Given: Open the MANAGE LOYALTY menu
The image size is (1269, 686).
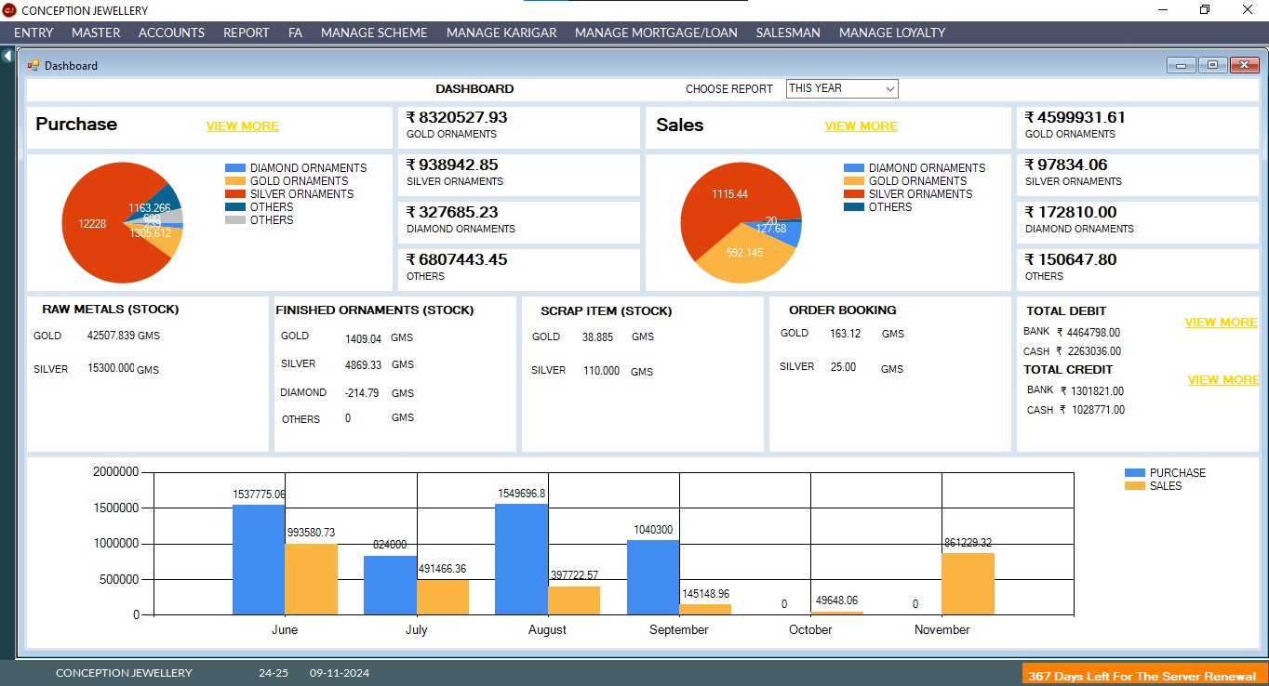Looking at the screenshot, I should pyautogui.click(x=892, y=33).
